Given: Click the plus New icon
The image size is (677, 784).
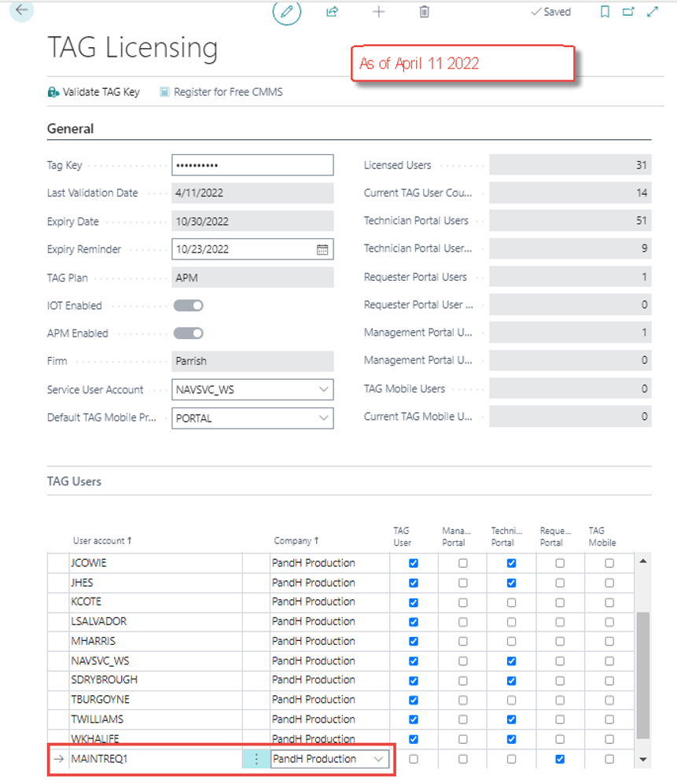Looking at the screenshot, I should [x=378, y=12].
